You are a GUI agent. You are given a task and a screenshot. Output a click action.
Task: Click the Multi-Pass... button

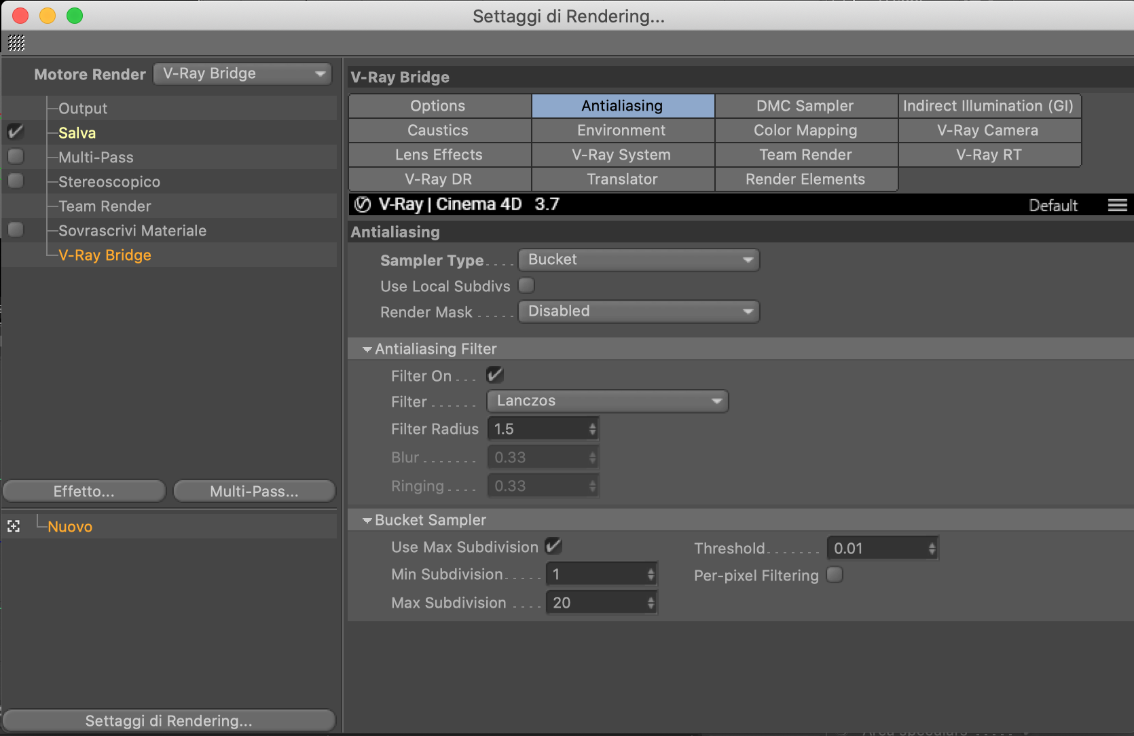tap(255, 491)
